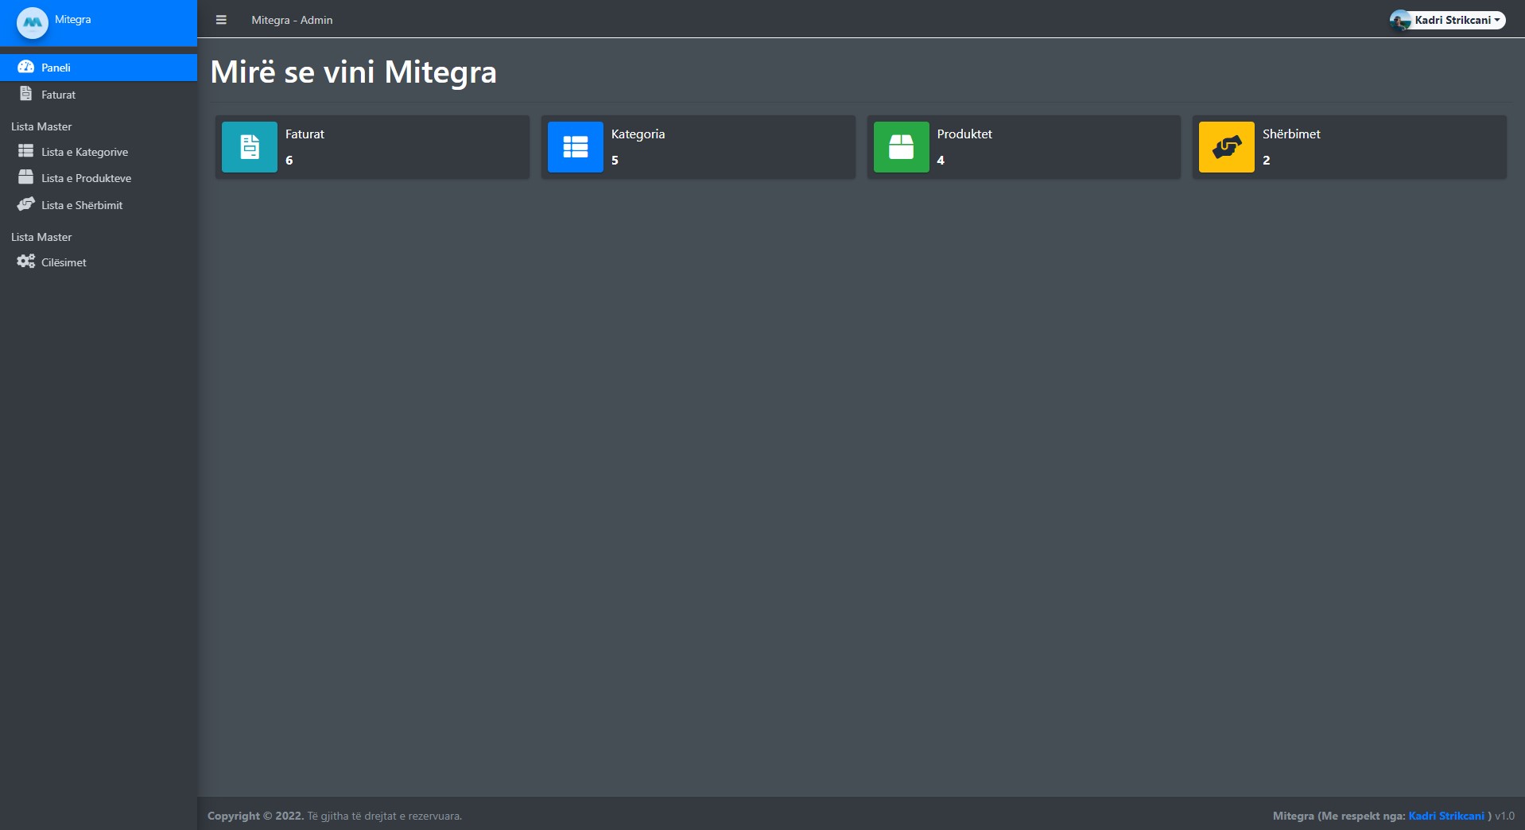Click the yellow Shërbimet handshake icon

(1226, 147)
